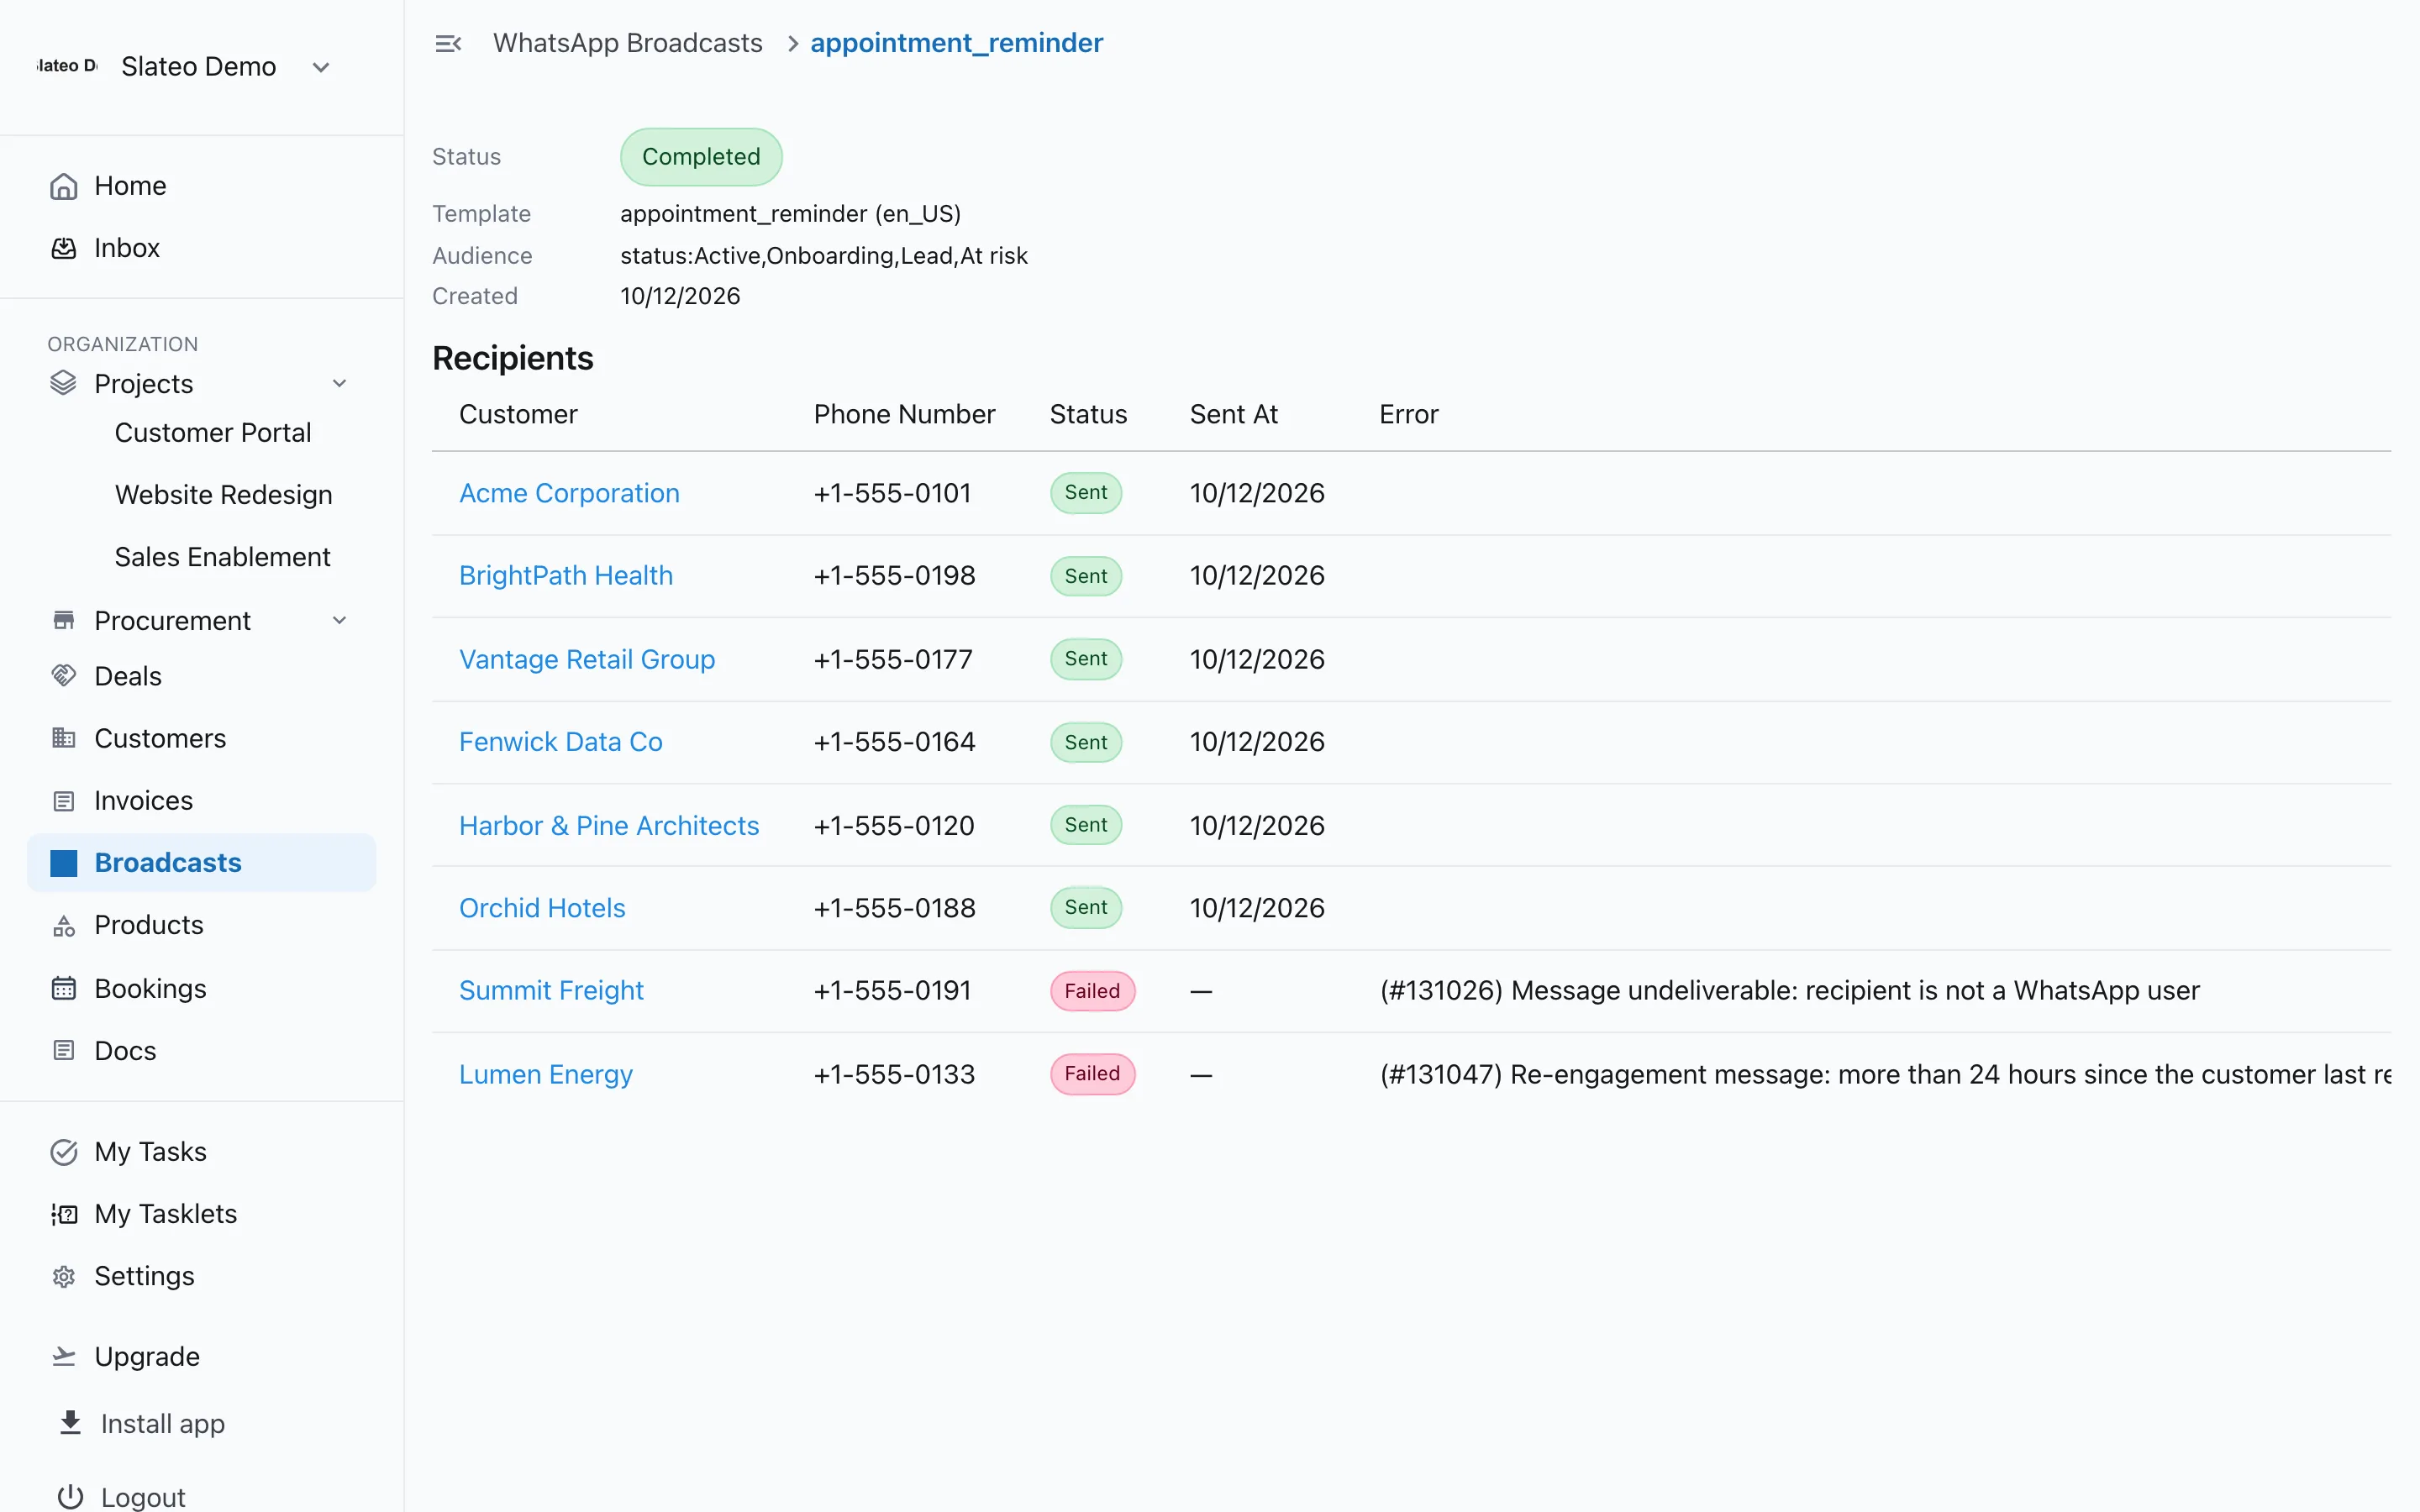The image size is (2420, 1512).
Task: Click Lumen Energy's re-engagement error message
Action: [x=1885, y=1074]
